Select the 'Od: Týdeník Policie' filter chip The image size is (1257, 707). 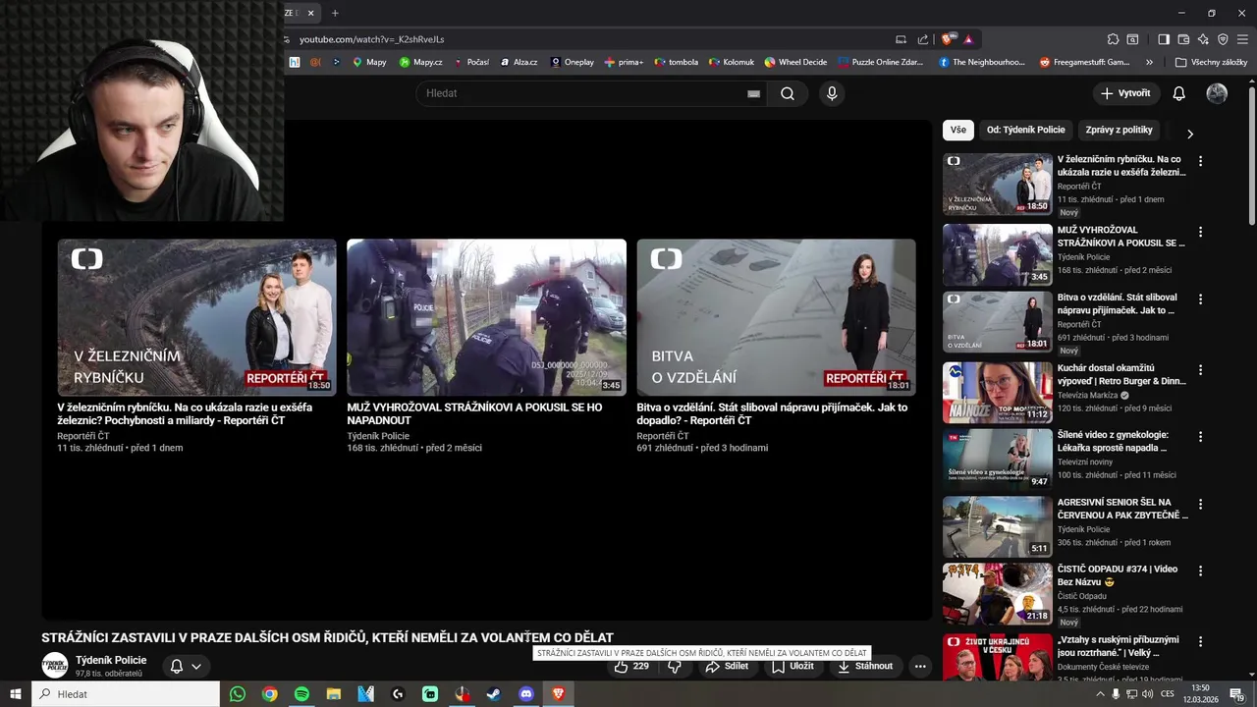point(1025,130)
